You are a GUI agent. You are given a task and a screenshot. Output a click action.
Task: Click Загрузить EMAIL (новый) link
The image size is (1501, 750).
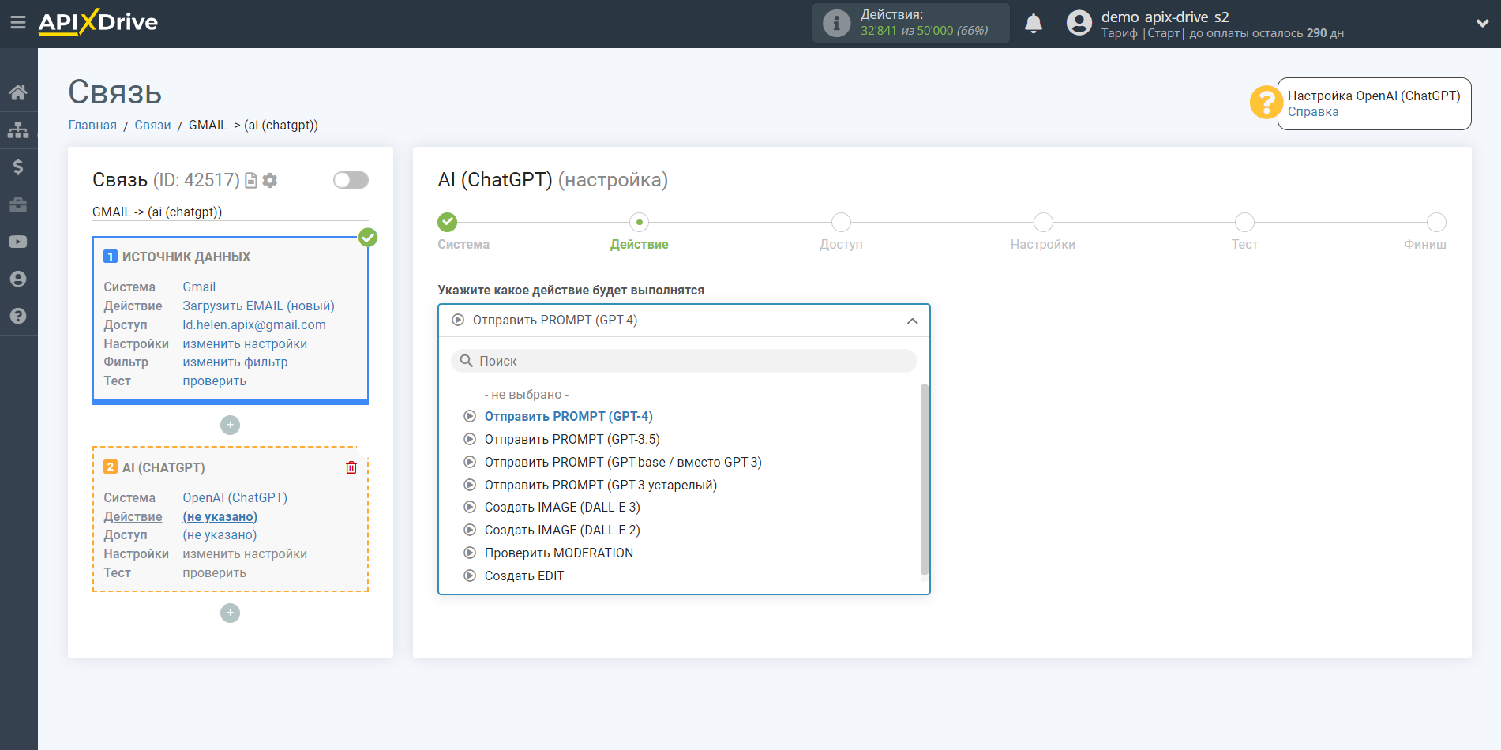[258, 306]
